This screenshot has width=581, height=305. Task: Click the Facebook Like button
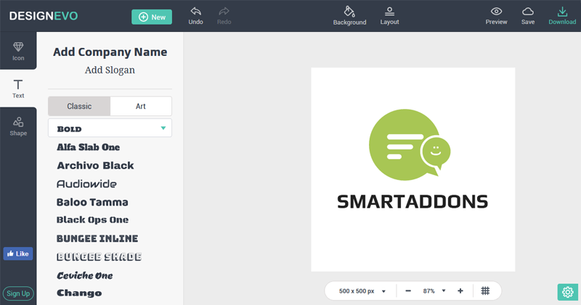tap(18, 253)
